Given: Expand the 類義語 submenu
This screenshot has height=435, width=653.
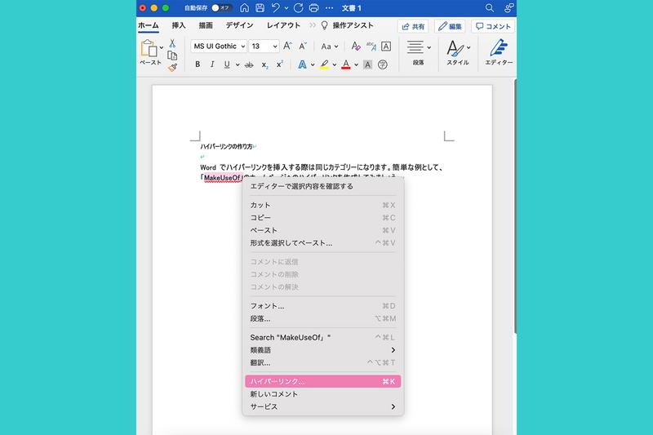Looking at the screenshot, I should click(322, 349).
